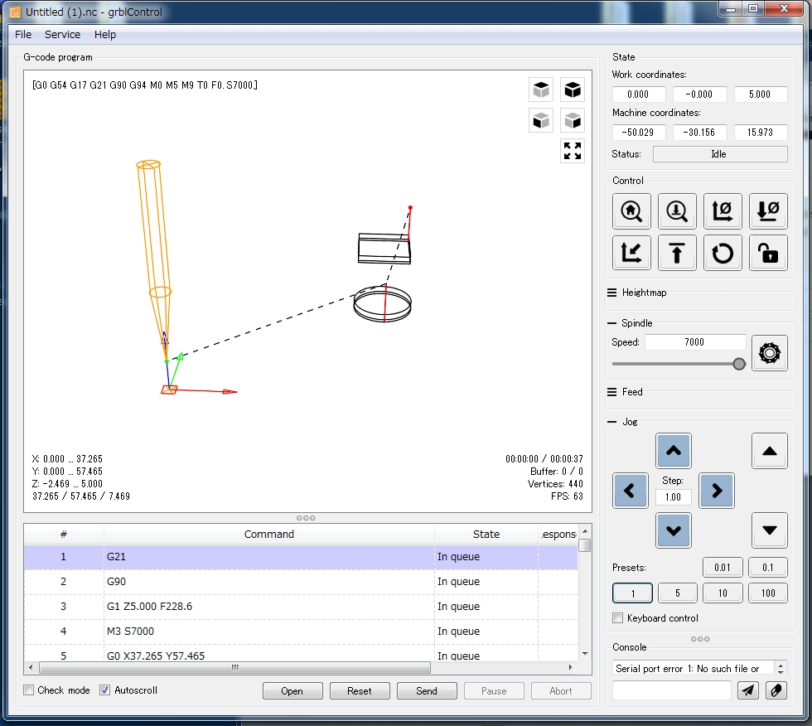812x726 pixels.
Task: Click the command table horizontal scrollbar
Action: coord(234,667)
